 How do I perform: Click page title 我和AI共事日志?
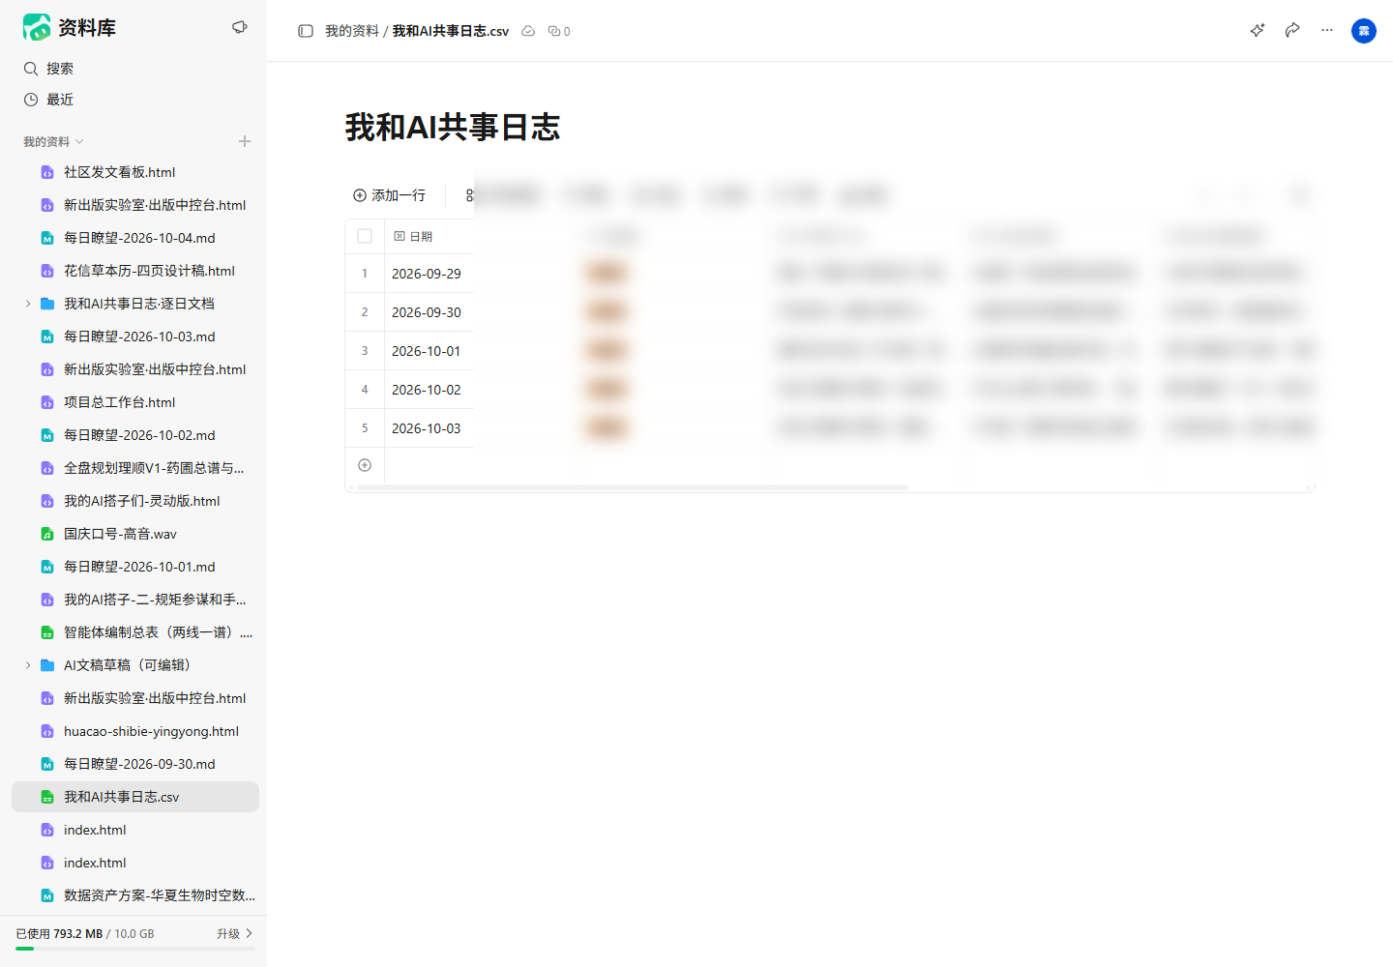453,128
